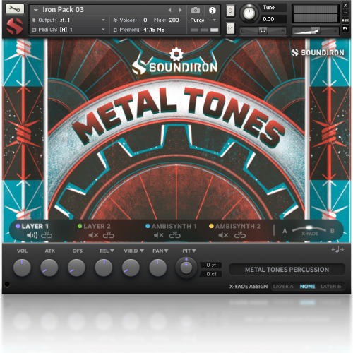Click the PV button in the header
The height and width of the screenshot is (353, 353).
[x=345, y=28]
